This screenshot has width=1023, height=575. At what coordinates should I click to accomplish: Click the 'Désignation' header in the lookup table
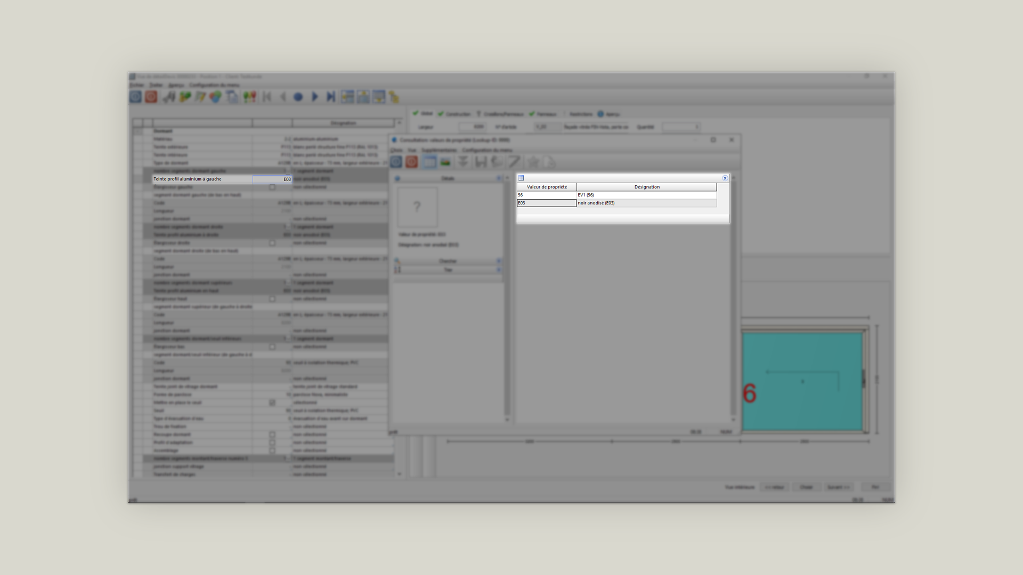(647, 187)
